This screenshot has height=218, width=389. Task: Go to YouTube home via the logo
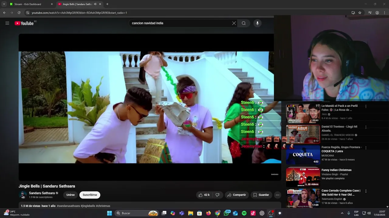[24, 23]
